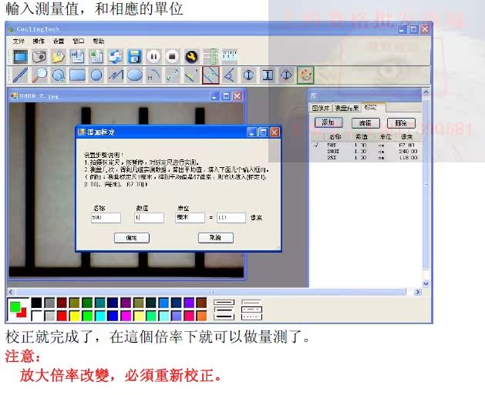Pick the orange color swatch
This screenshot has width=485, height=395.
coord(201,316)
